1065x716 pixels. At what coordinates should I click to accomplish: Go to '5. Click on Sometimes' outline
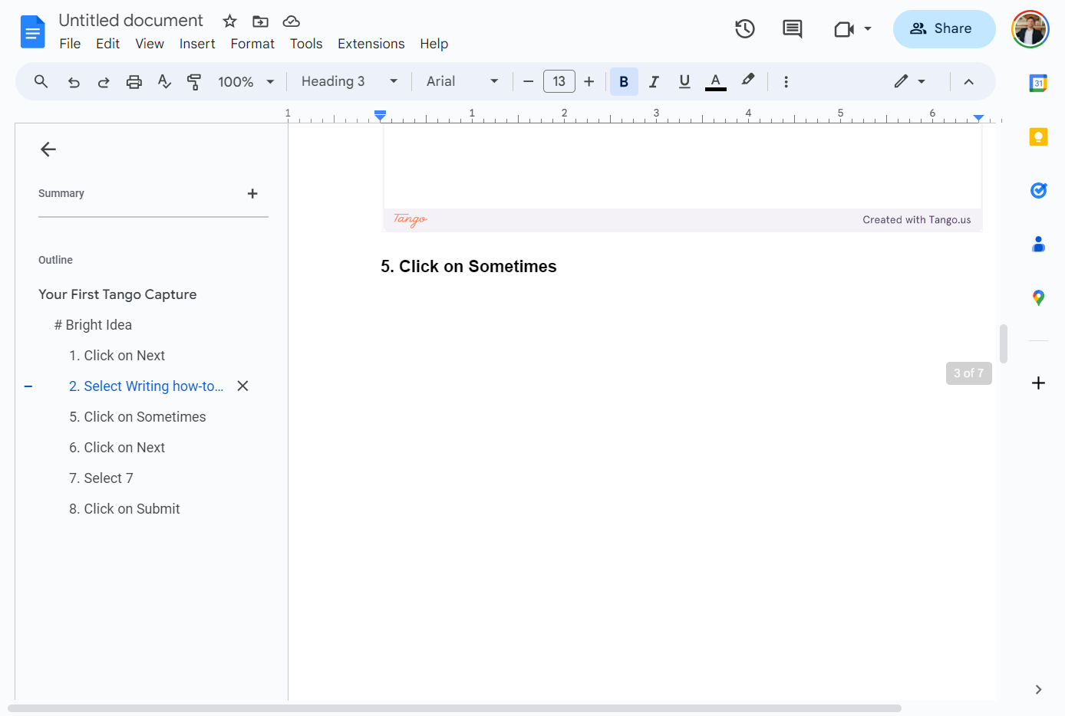coord(138,417)
